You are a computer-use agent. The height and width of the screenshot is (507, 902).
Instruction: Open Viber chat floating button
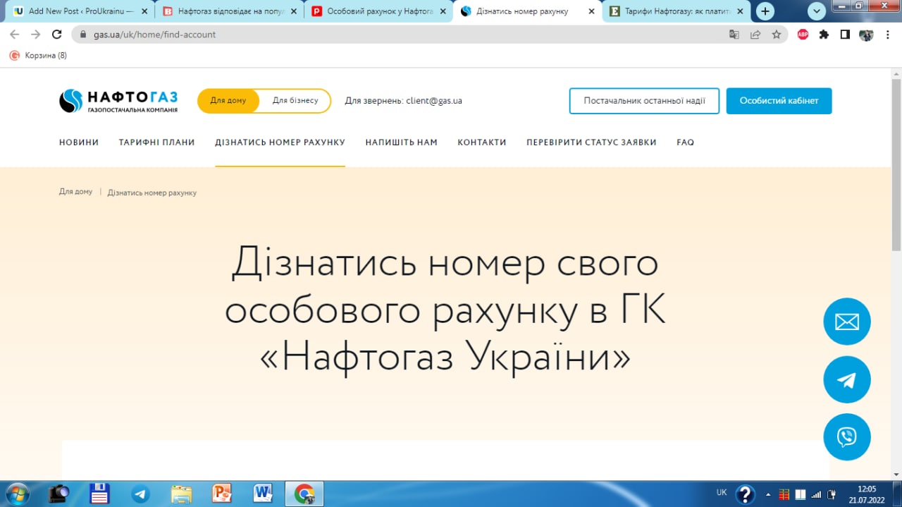click(x=847, y=437)
